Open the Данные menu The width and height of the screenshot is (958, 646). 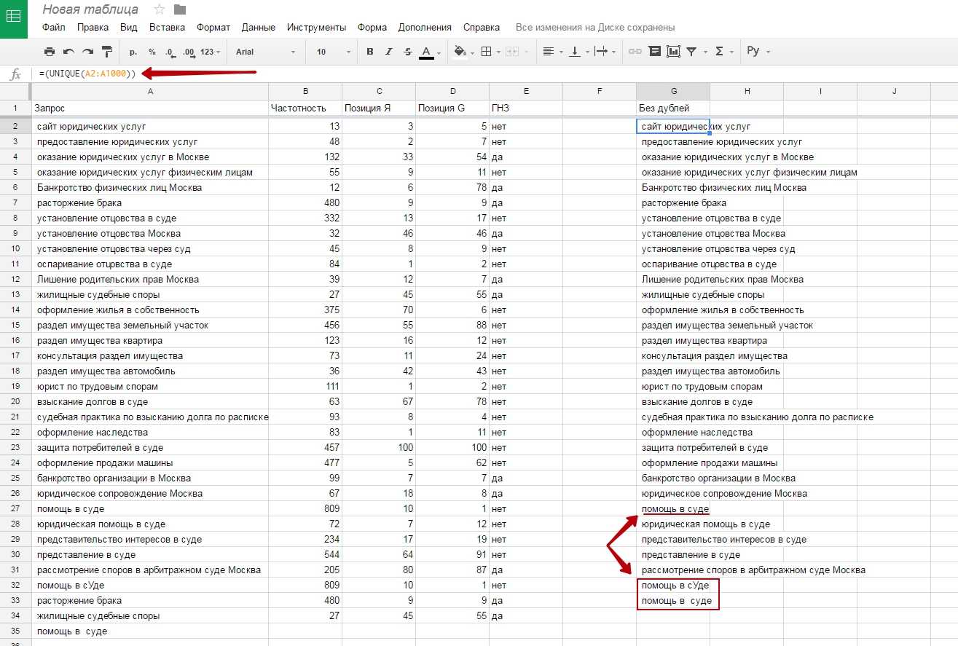258,28
